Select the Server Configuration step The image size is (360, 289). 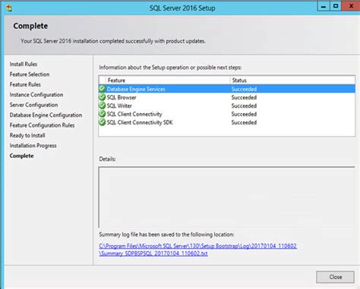[x=33, y=105]
